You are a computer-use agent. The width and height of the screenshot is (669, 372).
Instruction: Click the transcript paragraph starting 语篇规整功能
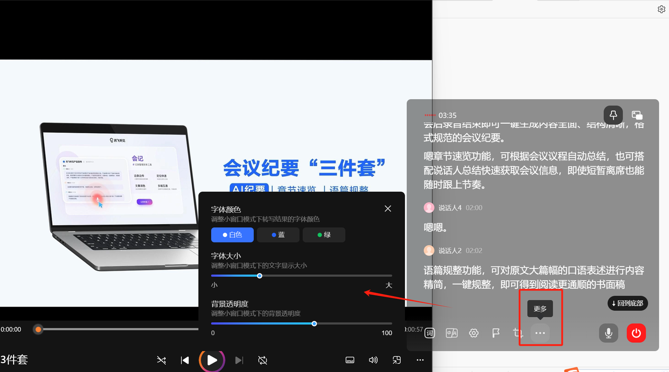coord(534,277)
